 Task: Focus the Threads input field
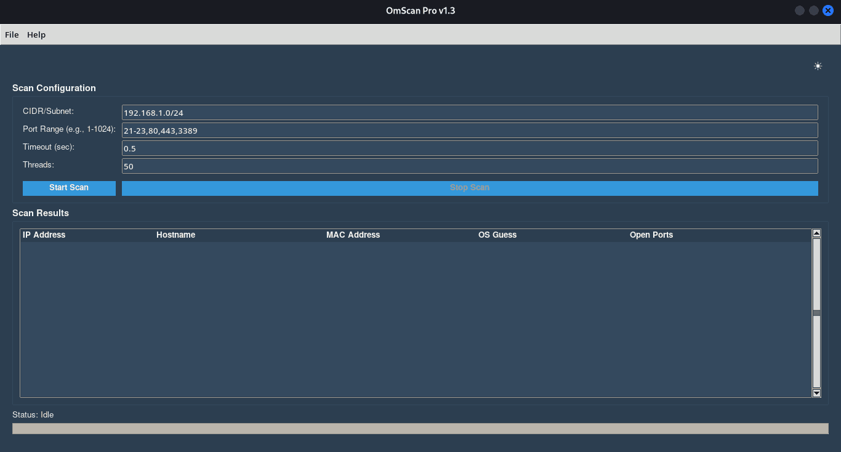[470, 166]
